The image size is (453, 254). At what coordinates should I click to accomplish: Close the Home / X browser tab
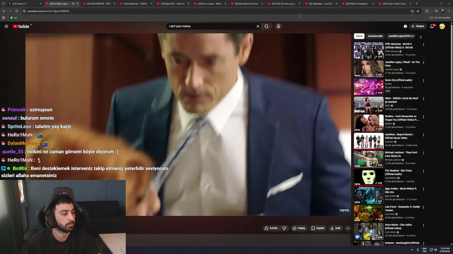click(40, 4)
